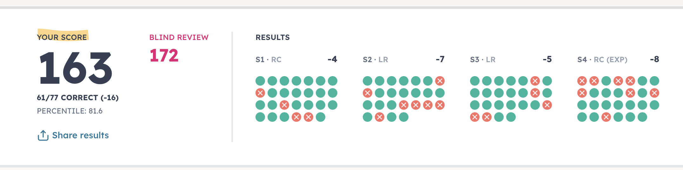
Task: Select the first green dot in S1 RC
Action: [x=260, y=81]
